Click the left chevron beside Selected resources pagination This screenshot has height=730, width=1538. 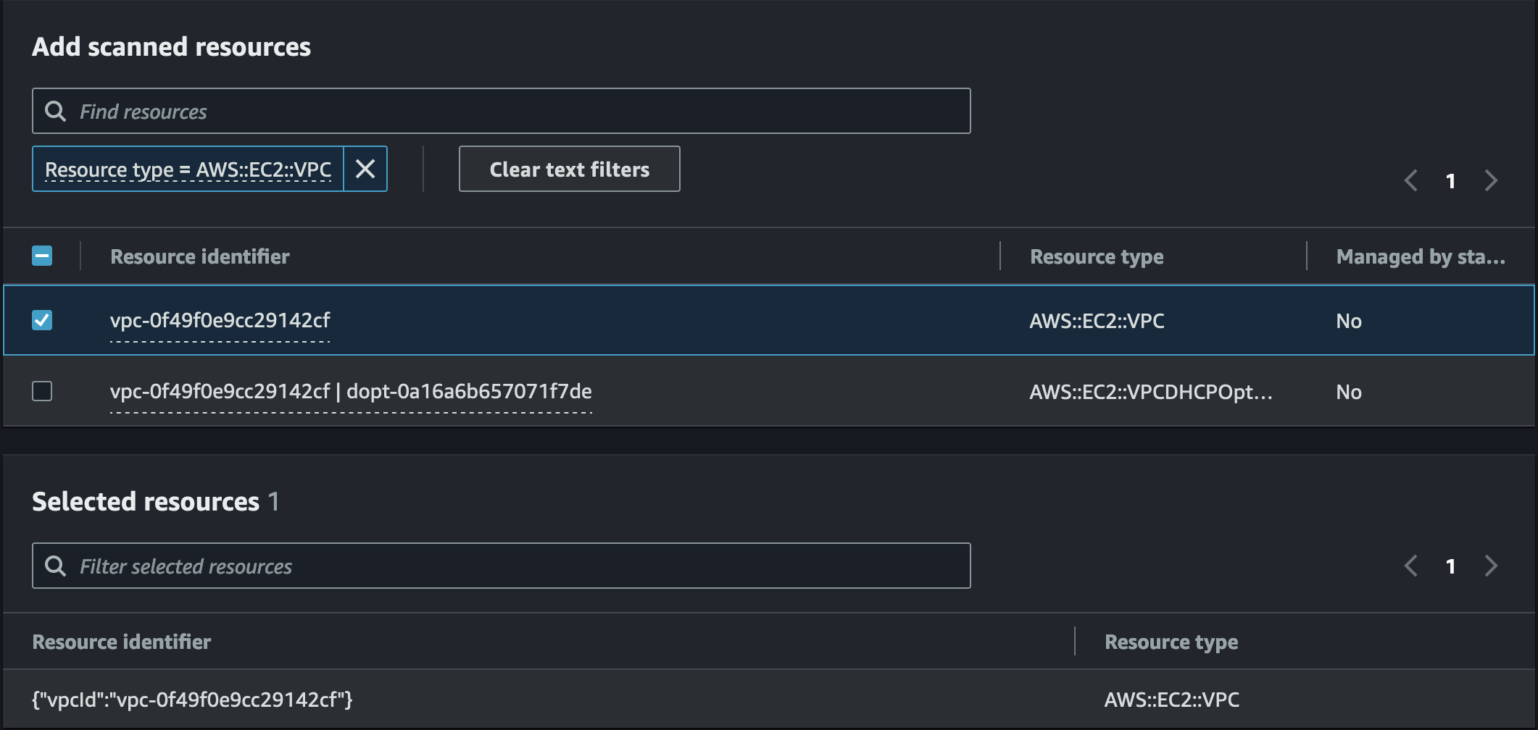1410,566
